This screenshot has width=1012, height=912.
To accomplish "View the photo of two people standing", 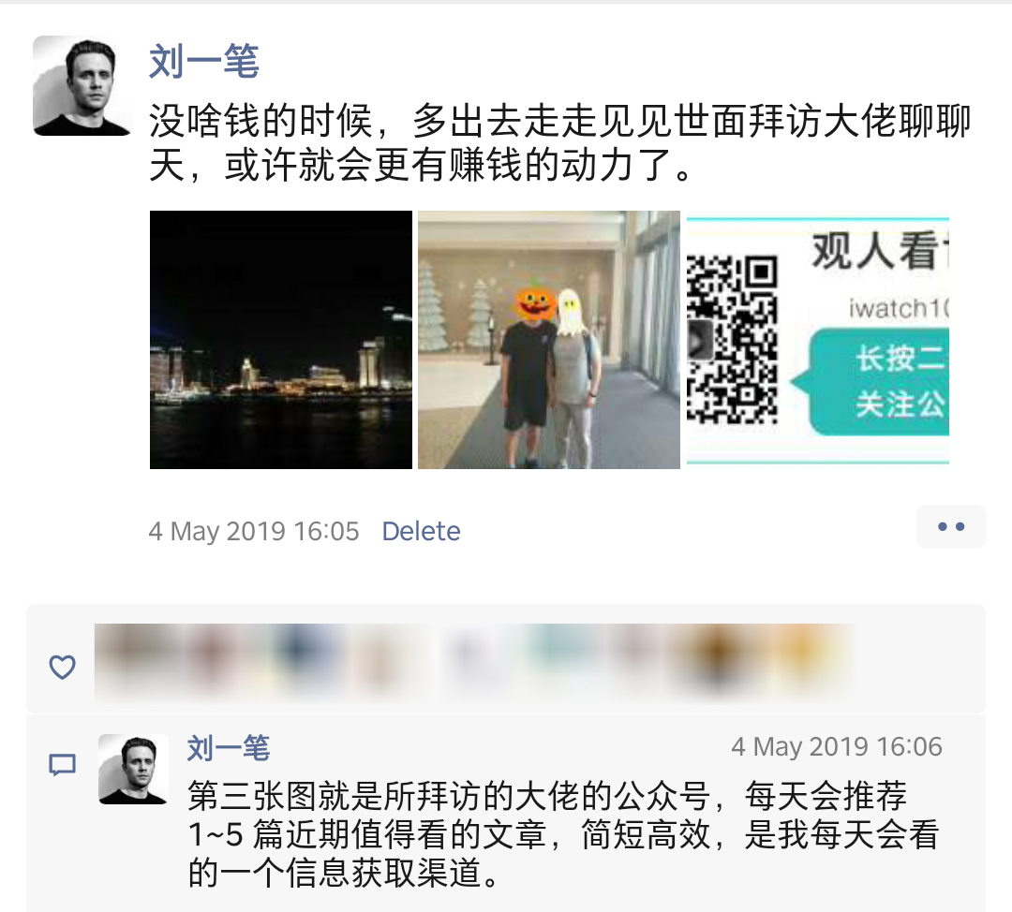I will point(548,340).
